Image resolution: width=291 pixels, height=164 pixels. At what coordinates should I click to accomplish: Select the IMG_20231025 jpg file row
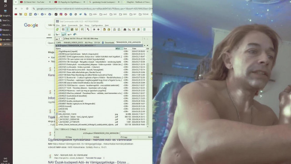pyautogui.click(x=101, y=114)
